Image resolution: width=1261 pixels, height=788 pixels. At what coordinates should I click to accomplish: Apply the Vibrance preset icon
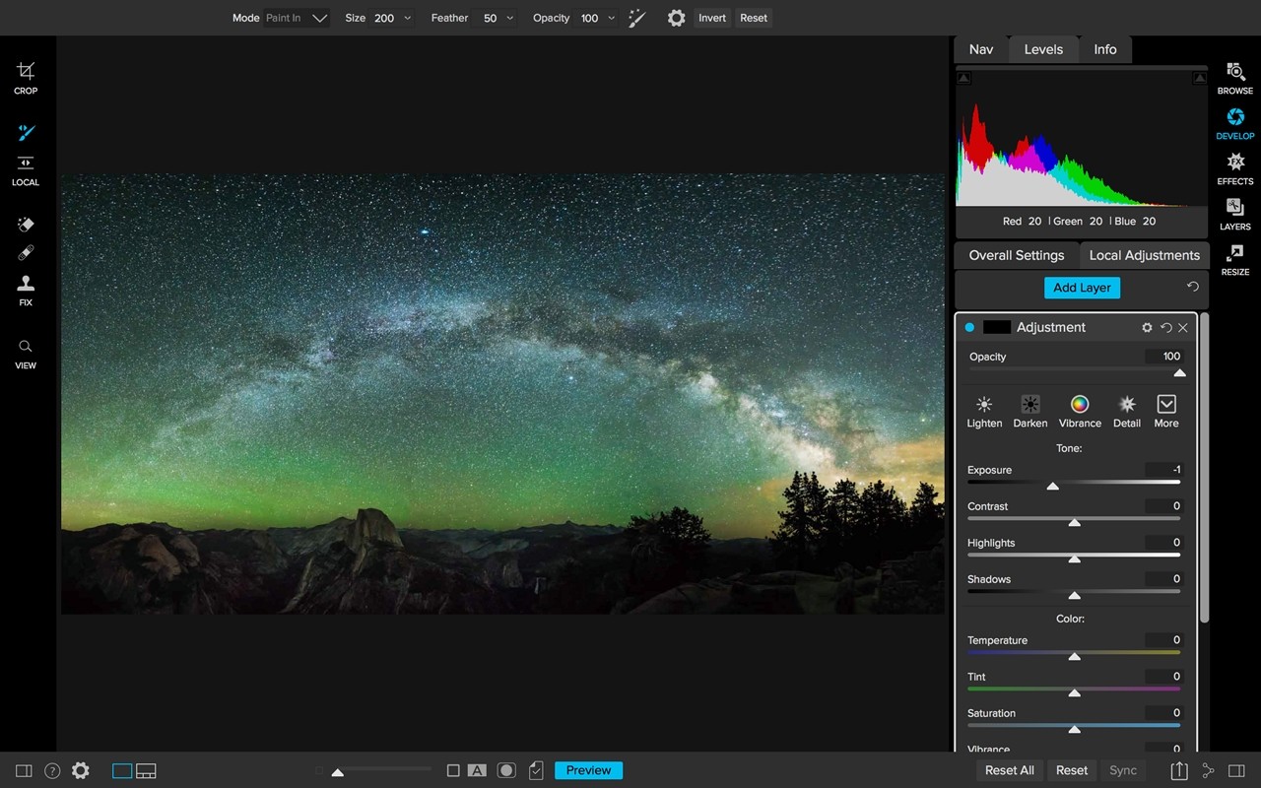tap(1080, 412)
